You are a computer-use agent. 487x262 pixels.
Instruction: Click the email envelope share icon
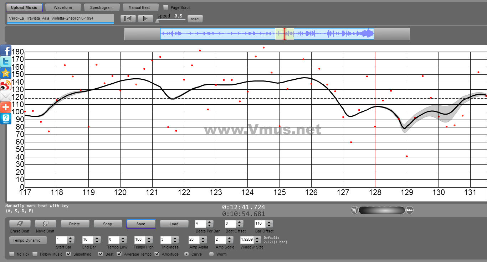tap(6, 96)
